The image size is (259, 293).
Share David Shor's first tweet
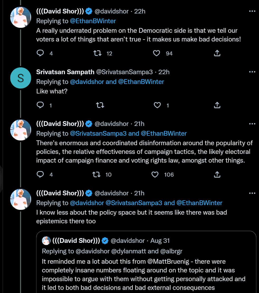[217, 53]
